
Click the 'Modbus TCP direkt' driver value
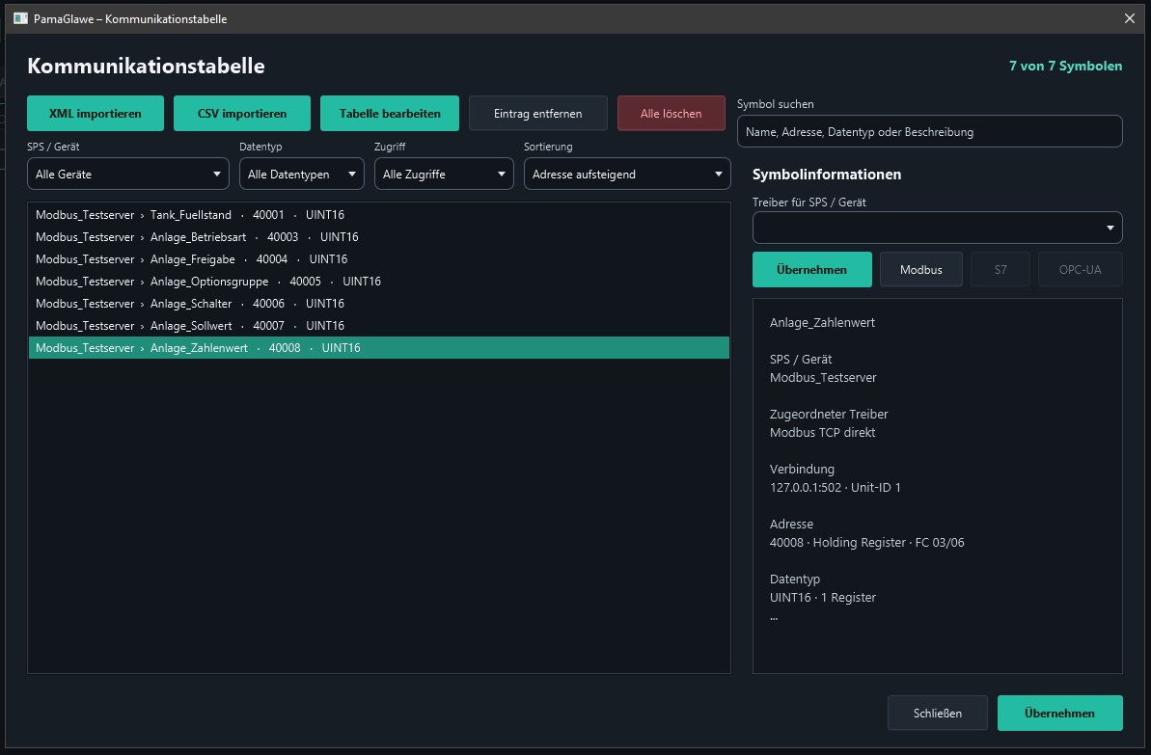click(822, 433)
